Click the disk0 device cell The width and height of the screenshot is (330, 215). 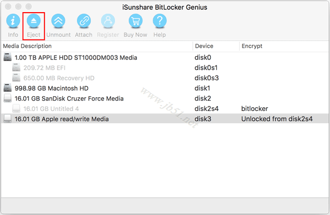tap(202, 57)
